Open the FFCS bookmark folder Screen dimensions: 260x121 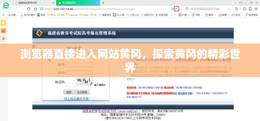tap(51, 15)
